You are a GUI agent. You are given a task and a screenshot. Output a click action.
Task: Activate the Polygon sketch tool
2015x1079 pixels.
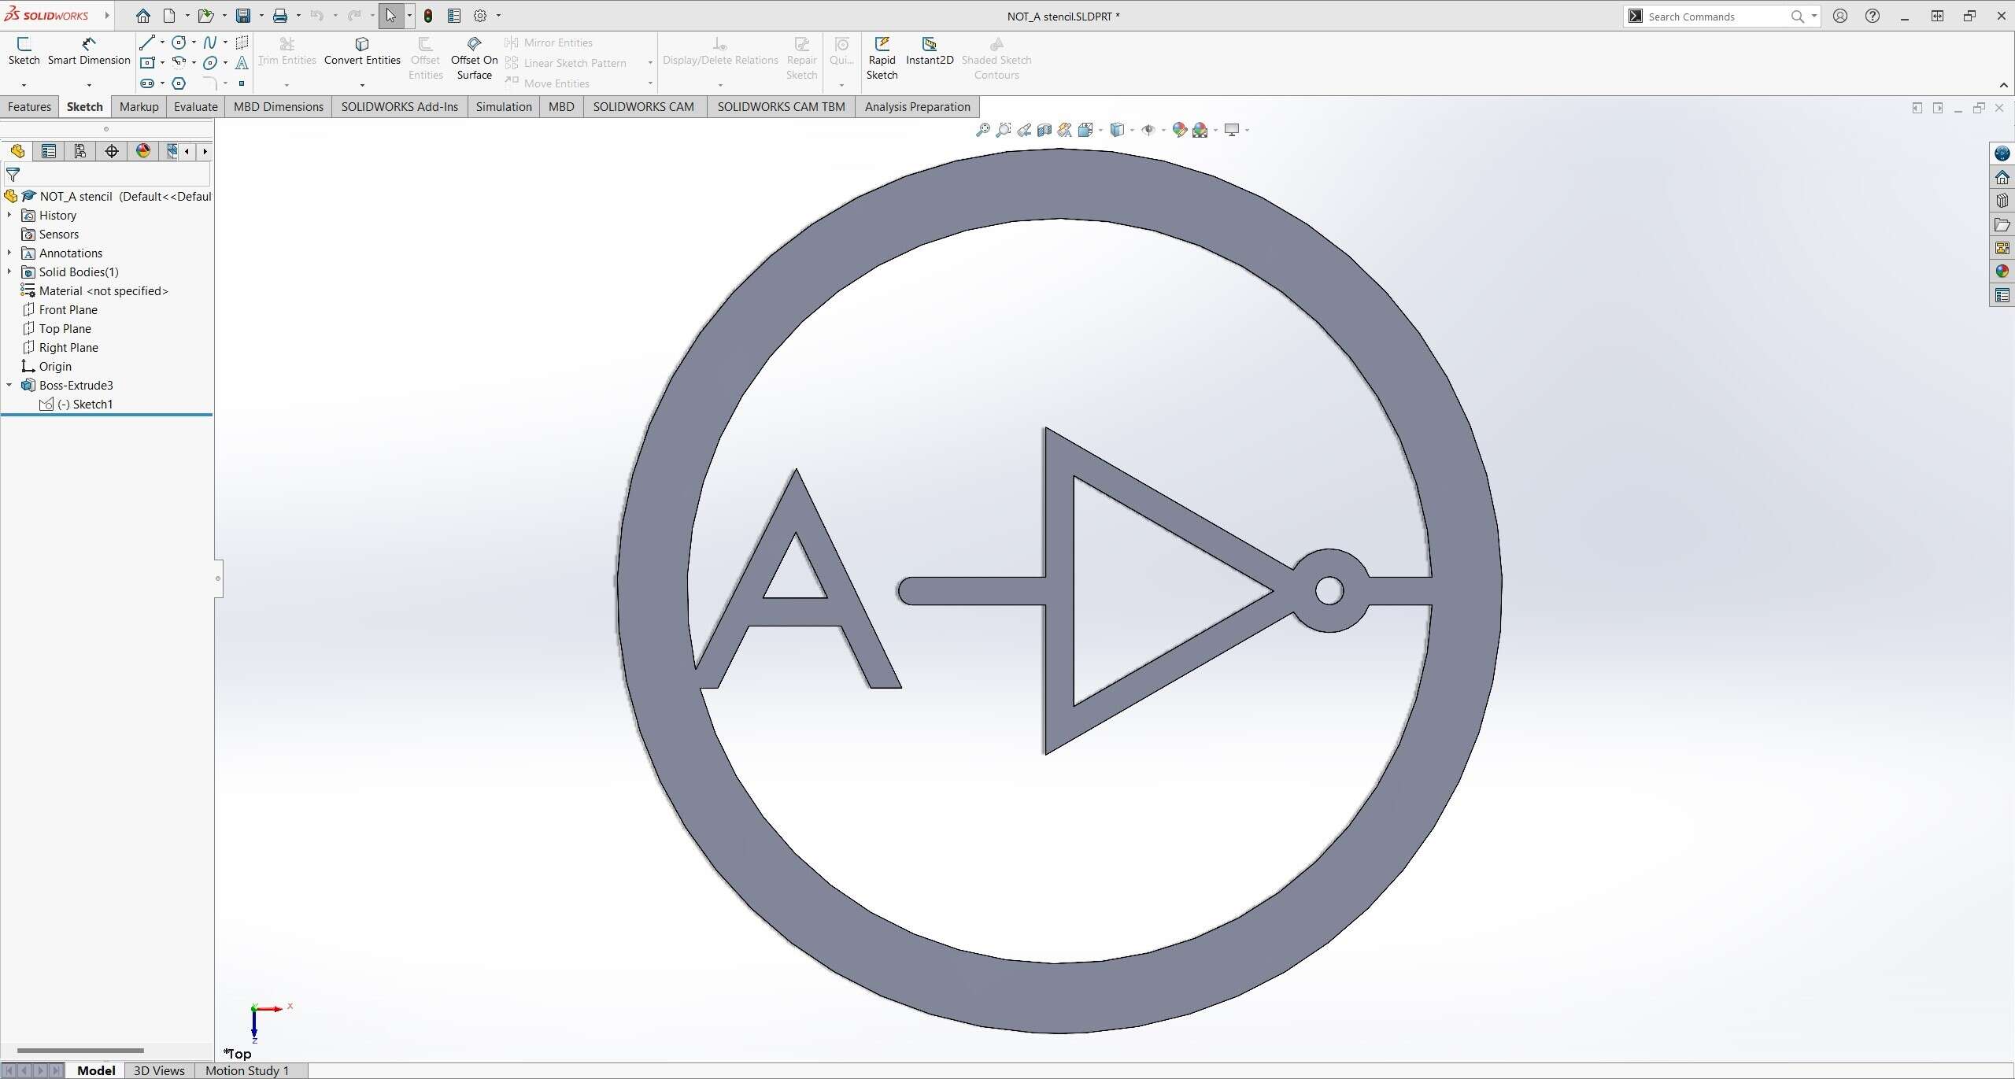[x=179, y=83]
